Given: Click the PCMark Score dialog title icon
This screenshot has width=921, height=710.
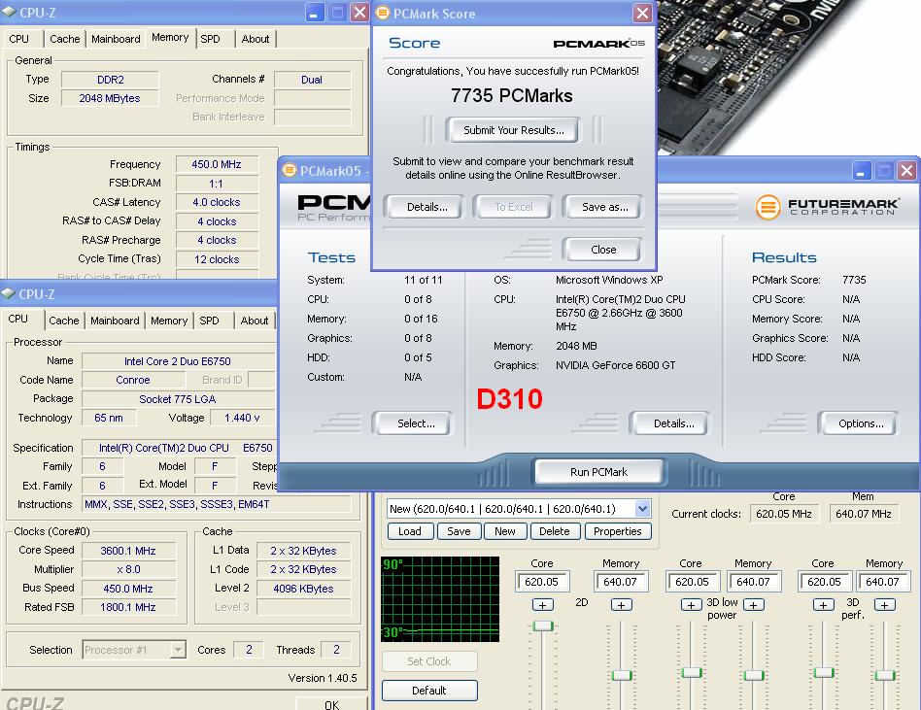Looking at the screenshot, I should click(383, 13).
